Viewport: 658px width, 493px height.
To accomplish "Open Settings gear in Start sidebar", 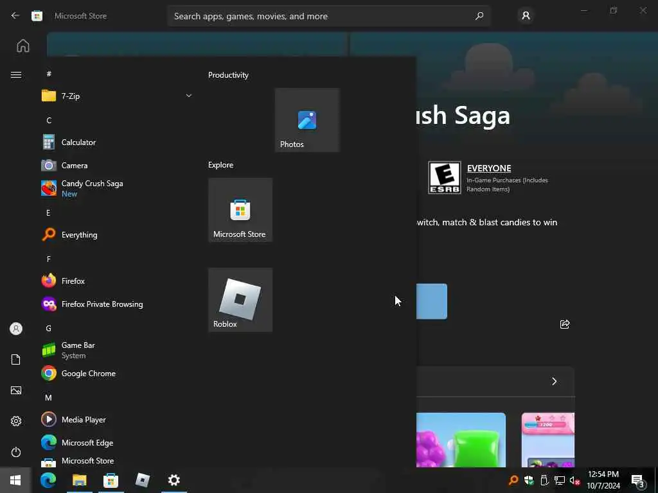I will click(16, 421).
